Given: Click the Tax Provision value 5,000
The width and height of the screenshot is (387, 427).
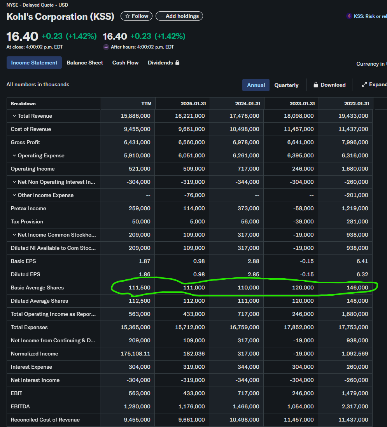Looking at the screenshot, I should [197, 222].
